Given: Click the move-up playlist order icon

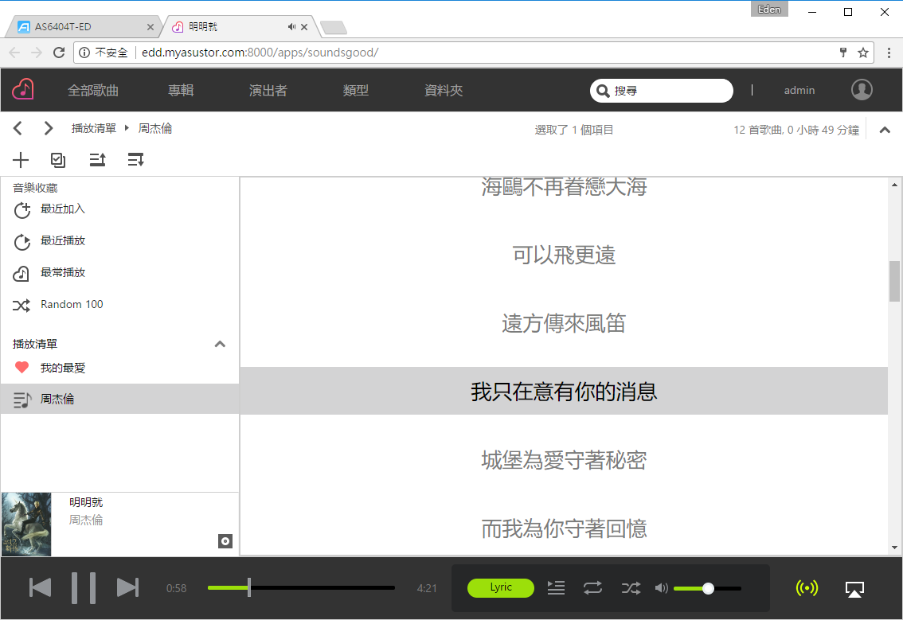Looking at the screenshot, I should point(97,159).
